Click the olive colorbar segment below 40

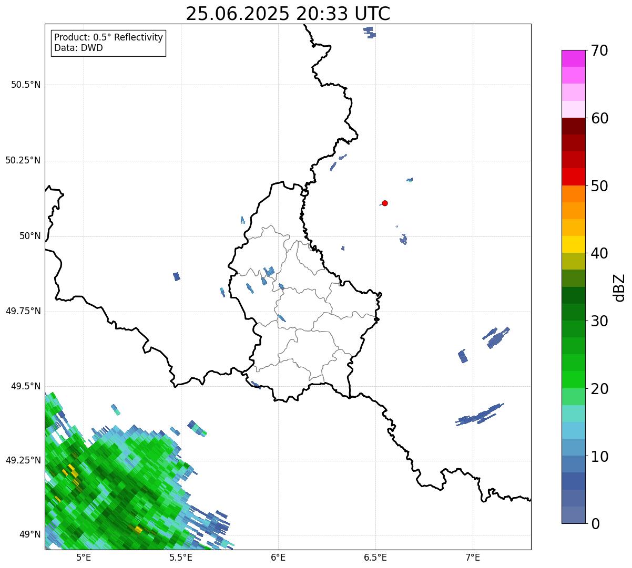(x=573, y=261)
